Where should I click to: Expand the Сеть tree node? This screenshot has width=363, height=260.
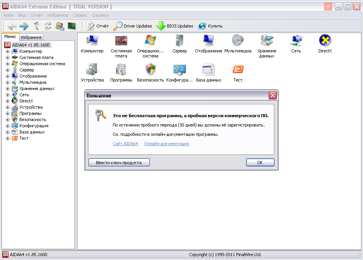[x=7, y=95]
